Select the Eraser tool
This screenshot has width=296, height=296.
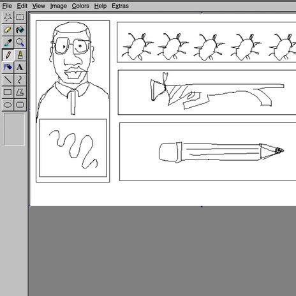point(8,30)
